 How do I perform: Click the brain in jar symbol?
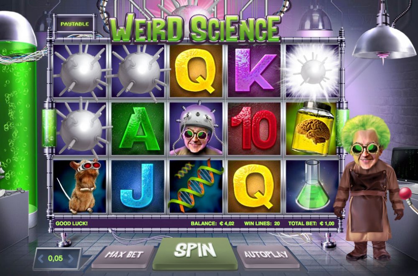pos(312,128)
